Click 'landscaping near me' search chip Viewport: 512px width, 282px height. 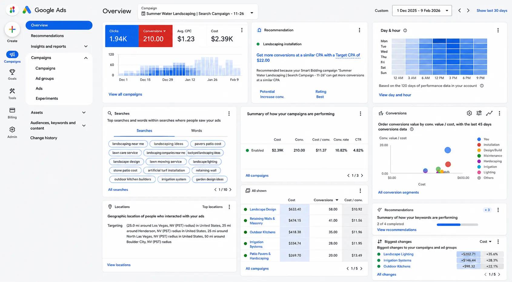pyautogui.click(x=128, y=144)
